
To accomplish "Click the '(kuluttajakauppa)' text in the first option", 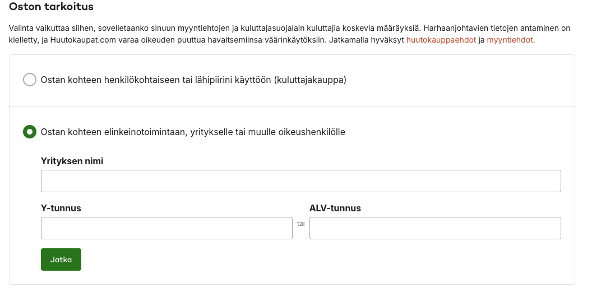I will click(x=311, y=80).
